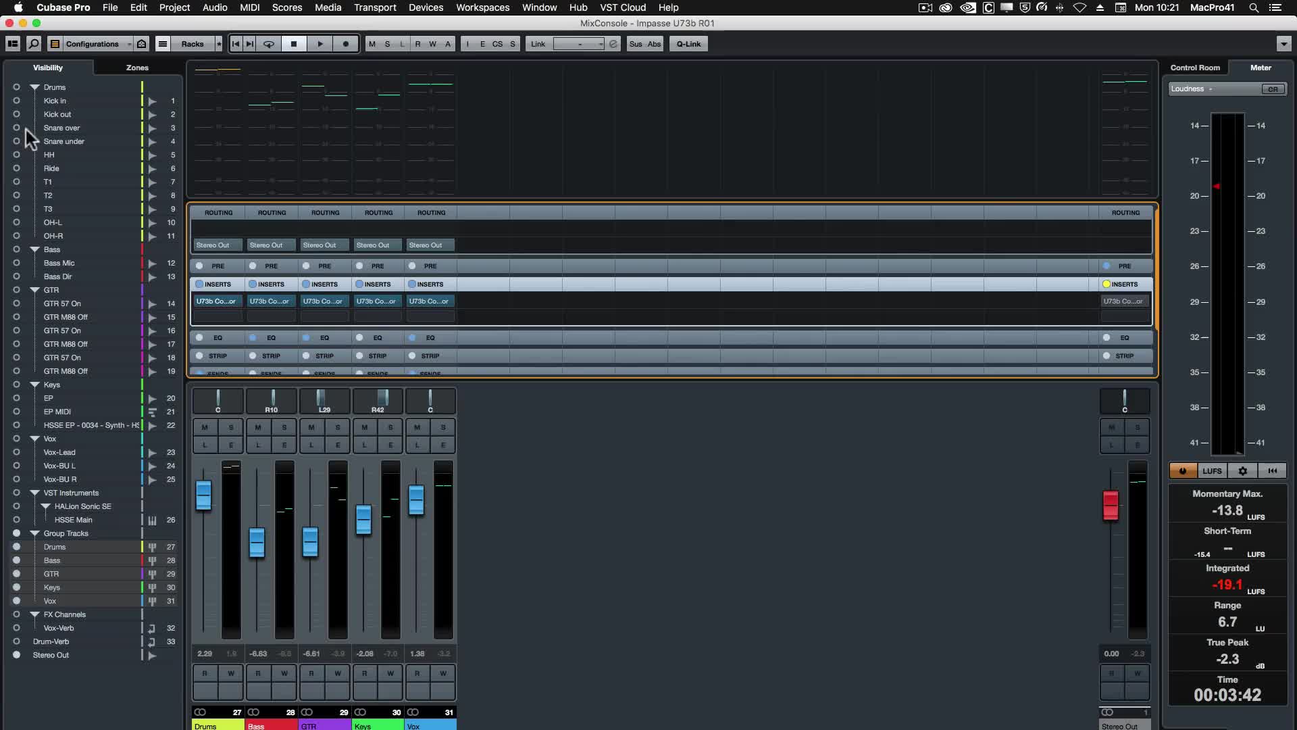Toggle visibility dot for Snare over
The image size is (1297, 730).
(16, 128)
